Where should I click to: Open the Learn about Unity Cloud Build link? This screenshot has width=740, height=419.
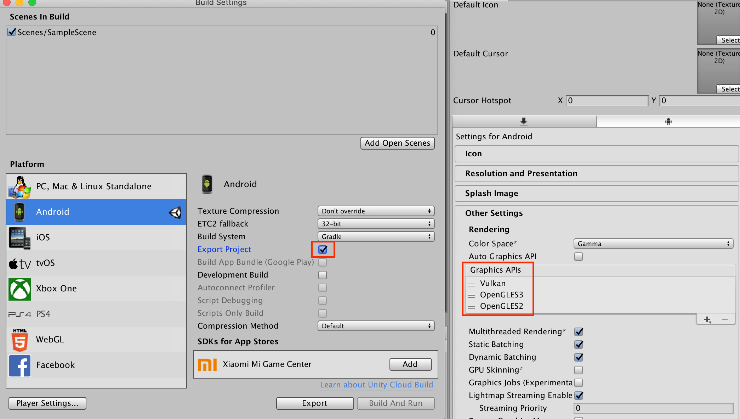(376, 385)
